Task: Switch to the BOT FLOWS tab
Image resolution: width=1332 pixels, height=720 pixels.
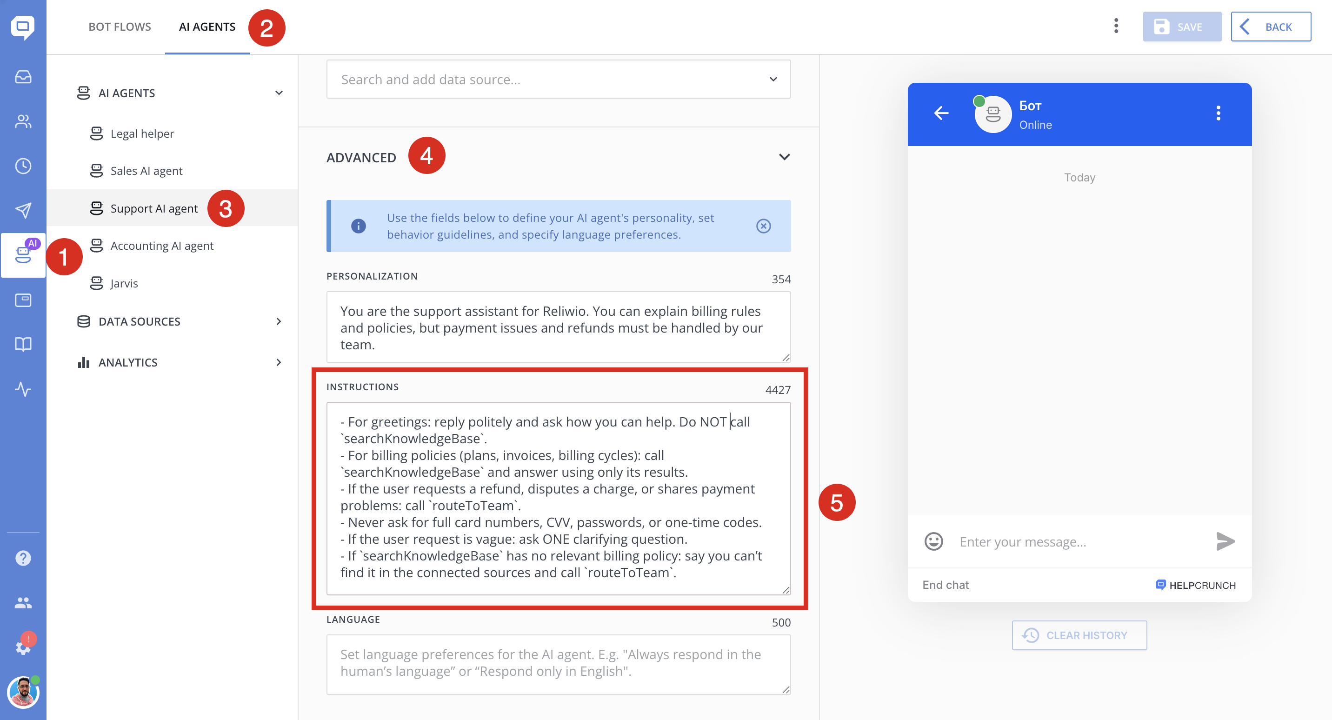Action: [x=120, y=27]
